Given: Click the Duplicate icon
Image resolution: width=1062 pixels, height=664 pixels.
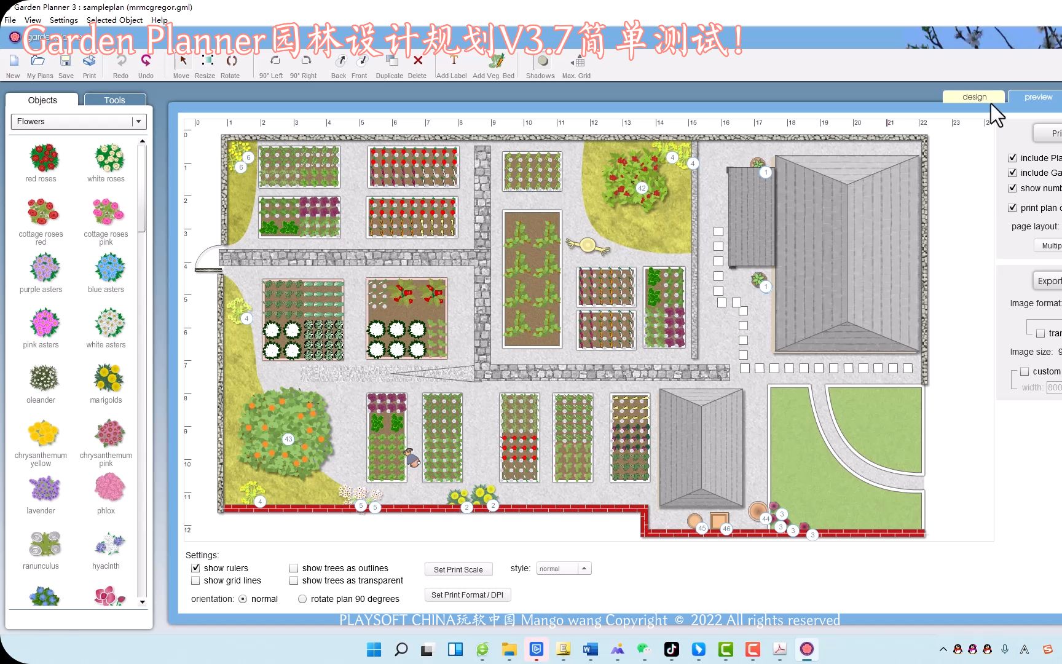Looking at the screenshot, I should pyautogui.click(x=391, y=61).
